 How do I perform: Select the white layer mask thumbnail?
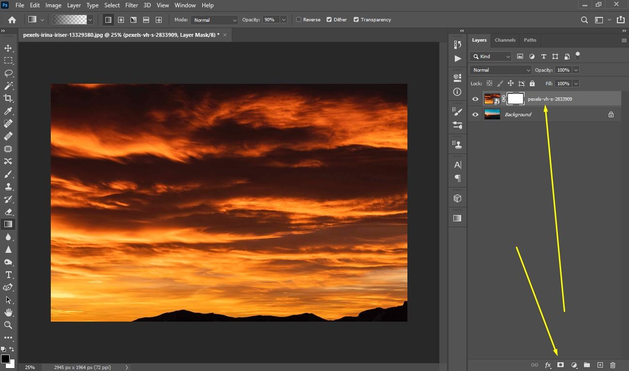point(515,99)
